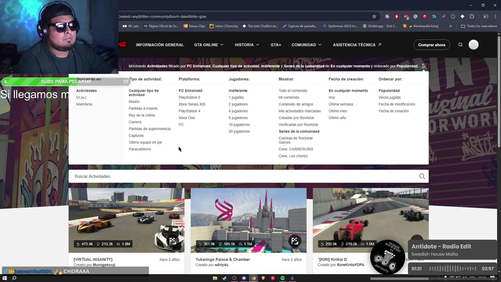Click the race flag icon on VIRTUAL INSANITY

172,241
